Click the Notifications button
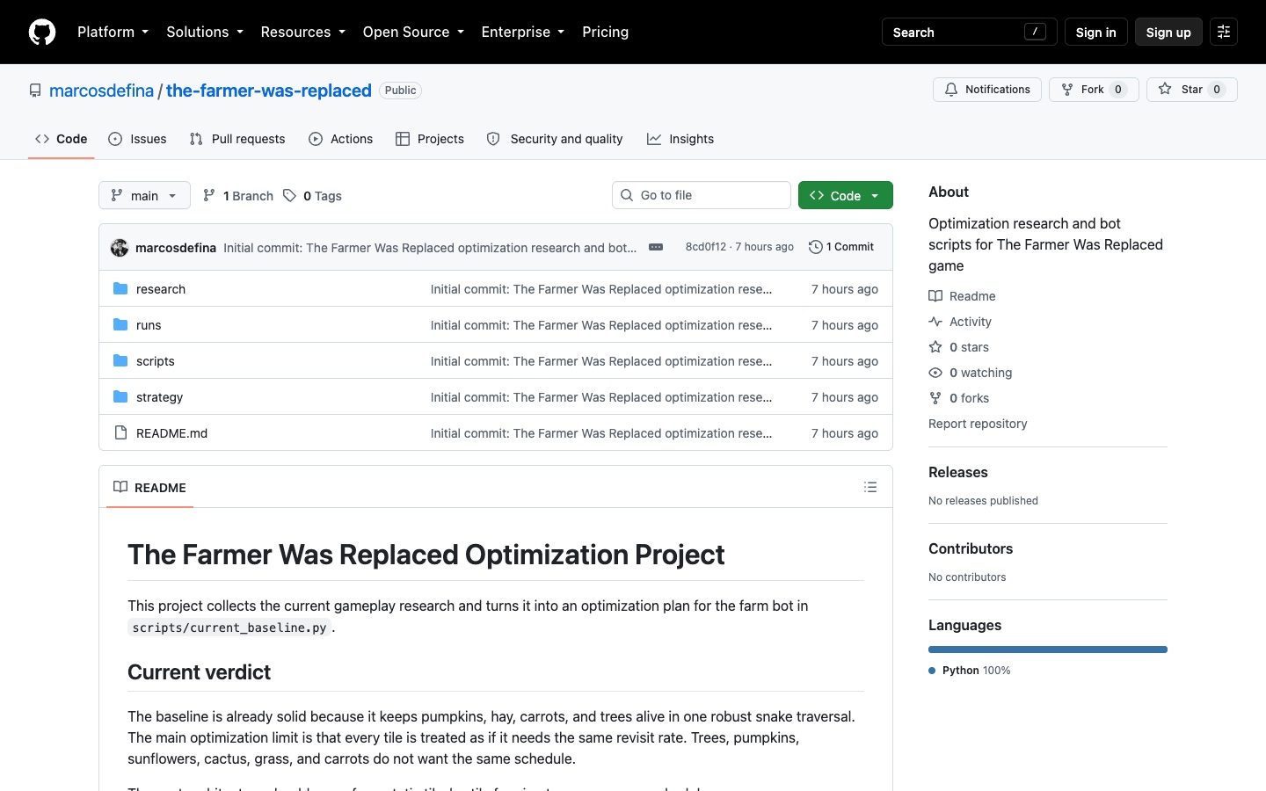The width and height of the screenshot is (1266, 791). [x=987, y=90]
